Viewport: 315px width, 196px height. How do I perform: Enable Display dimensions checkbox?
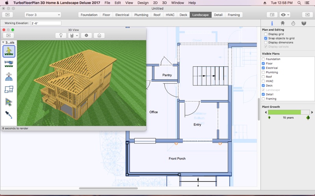(x=266, y=42)
